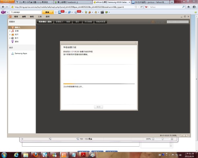Click the open contacts file toolbar button
This screenshot has width=198, height=158.
click(45, 22)
